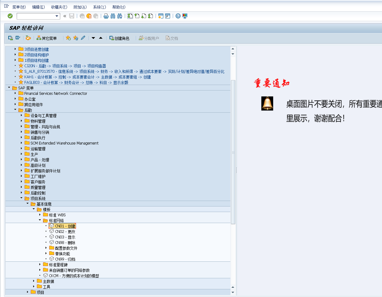Click the Print icon in toolbar
Screen dimensions: 382x297
(106, 16)
